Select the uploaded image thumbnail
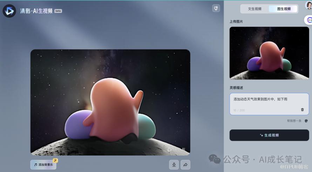The height and width of the screenshot is (172, 312). tap(269, 53)
